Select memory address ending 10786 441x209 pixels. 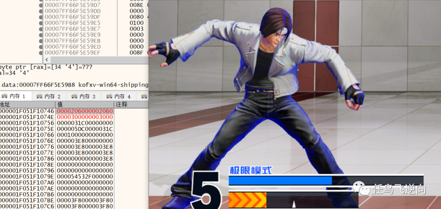pos(27,159)
